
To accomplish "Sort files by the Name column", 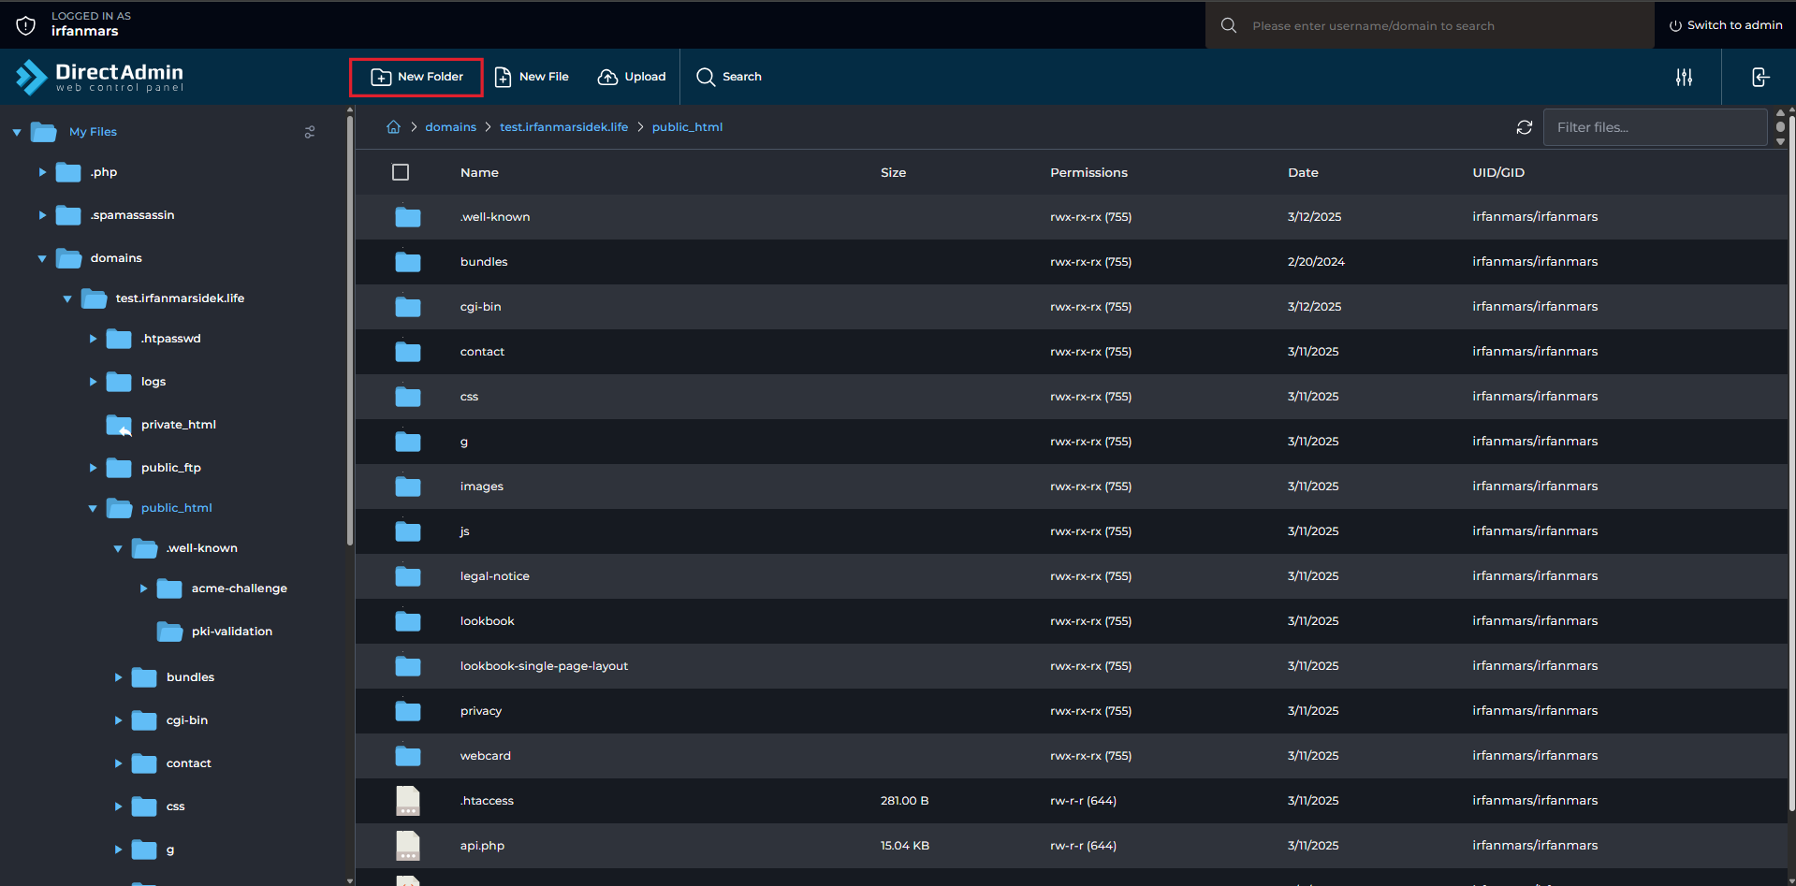I will 479,172.
